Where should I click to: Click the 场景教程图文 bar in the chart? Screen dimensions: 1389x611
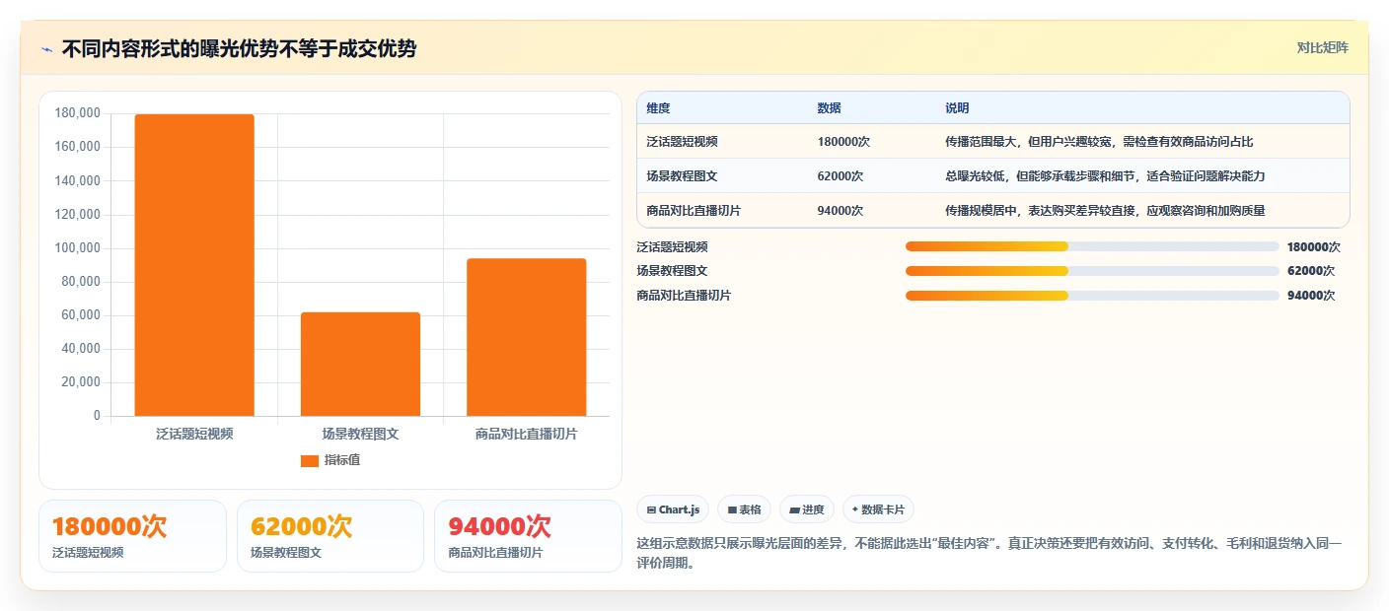click(360, 364)
